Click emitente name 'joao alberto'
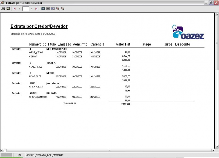Viewport: 219px width, 158px height. coord(53,83)
